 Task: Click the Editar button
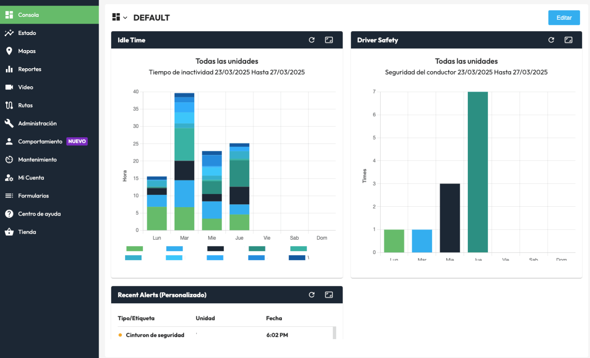[564, 18]
